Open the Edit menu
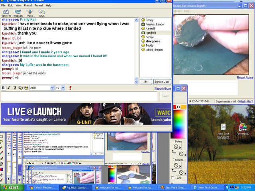This screenshot has width=255, height=191. click(10, 5)
